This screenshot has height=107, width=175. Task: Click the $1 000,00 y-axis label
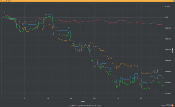(x=167, y=6)
